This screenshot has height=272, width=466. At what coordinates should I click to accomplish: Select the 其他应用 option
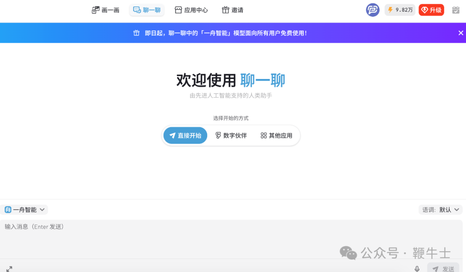(x=276, y=135)
